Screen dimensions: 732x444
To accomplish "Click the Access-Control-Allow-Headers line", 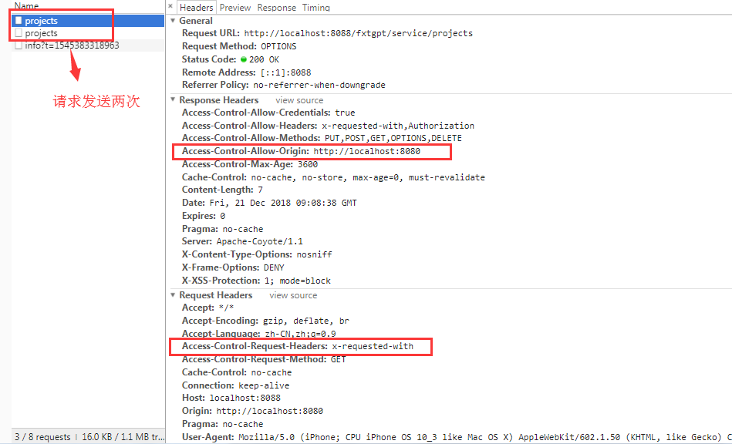I will [328, 126].
